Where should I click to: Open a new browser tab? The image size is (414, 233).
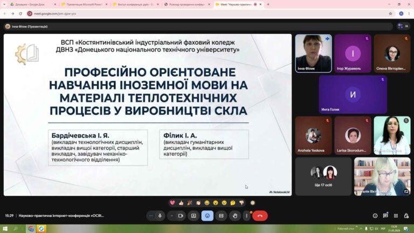pyautogui.click(x=268, y=4)
